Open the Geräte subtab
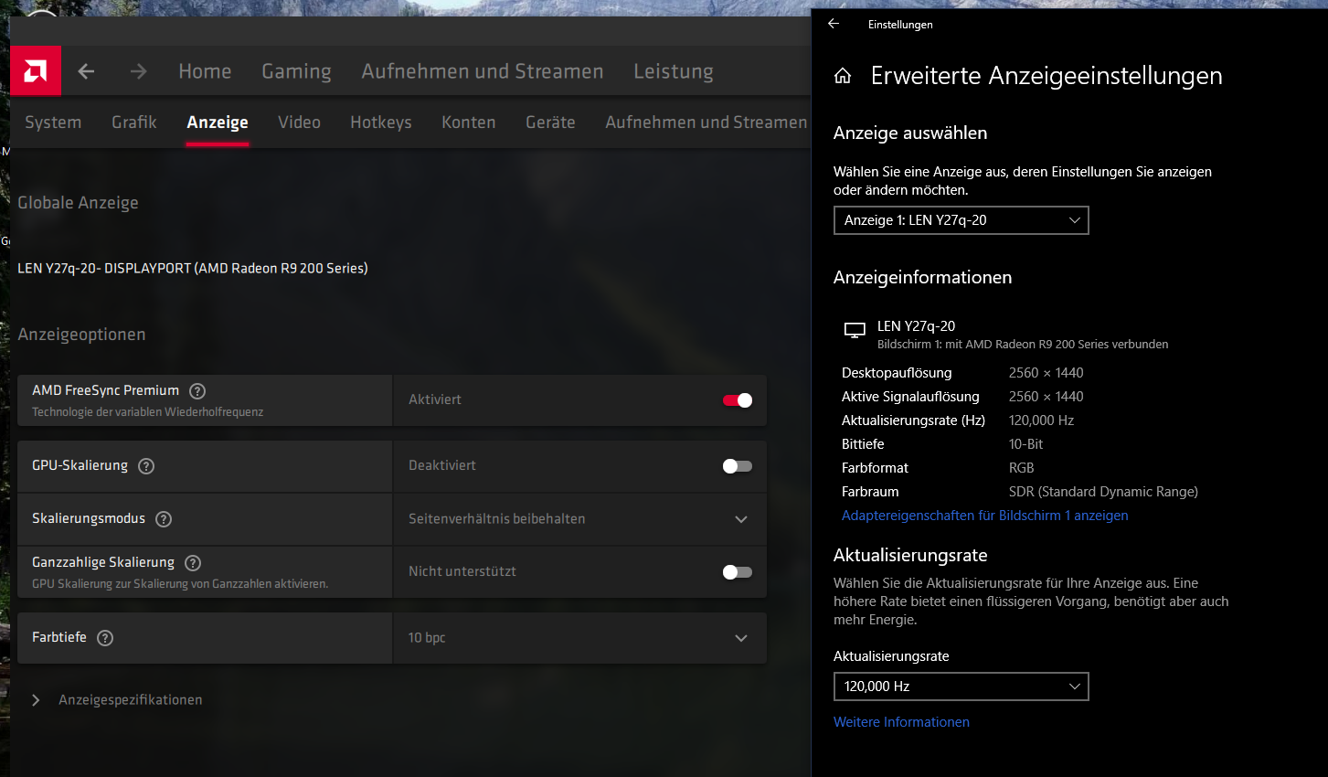 point(550,122)
